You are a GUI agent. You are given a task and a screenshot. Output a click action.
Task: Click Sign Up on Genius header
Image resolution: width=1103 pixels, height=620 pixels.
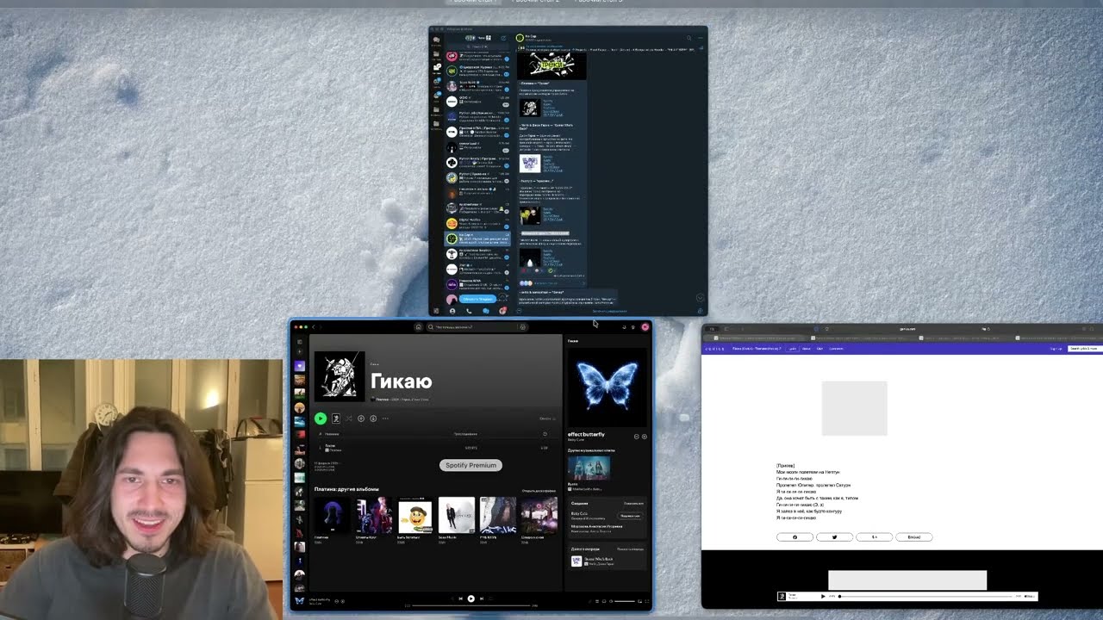[x=1056, y=349]
